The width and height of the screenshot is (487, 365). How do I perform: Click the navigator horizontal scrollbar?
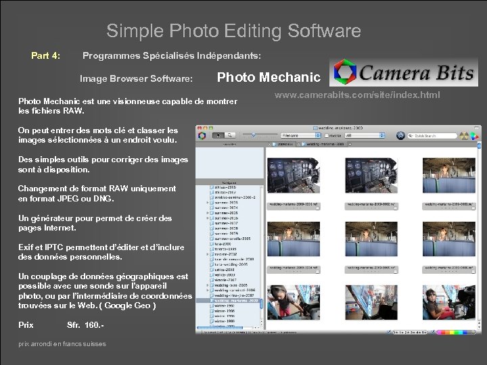[220, 327]
